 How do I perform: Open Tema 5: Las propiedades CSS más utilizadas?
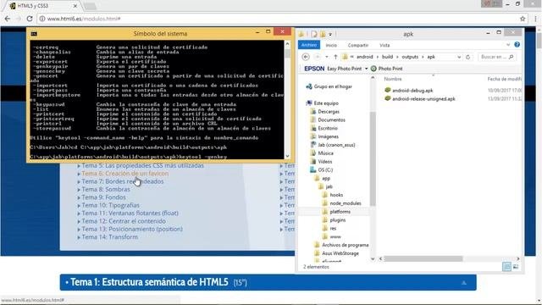[x=142, y=165]
